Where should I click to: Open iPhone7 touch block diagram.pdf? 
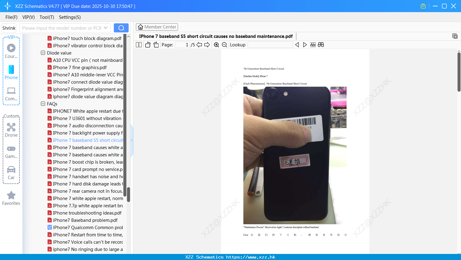(84, 38)
